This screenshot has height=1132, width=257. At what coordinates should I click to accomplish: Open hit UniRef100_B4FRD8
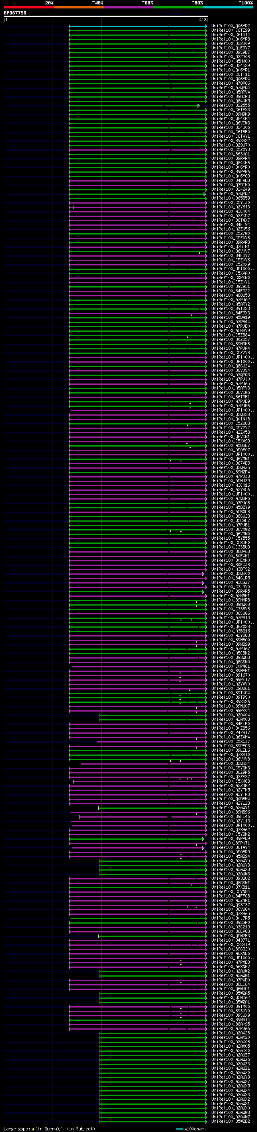click(230, 181)
